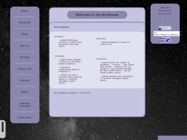Open the Blog section

tap(25, 34)
